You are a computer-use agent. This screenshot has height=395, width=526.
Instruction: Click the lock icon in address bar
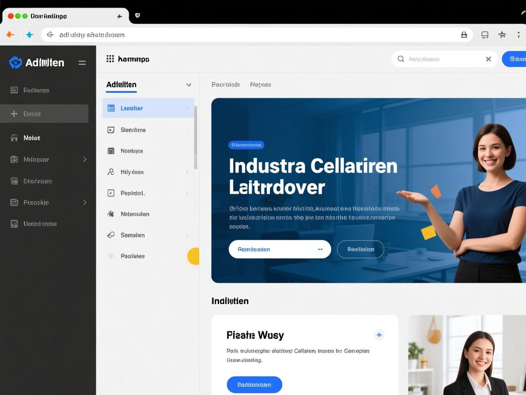464,35
